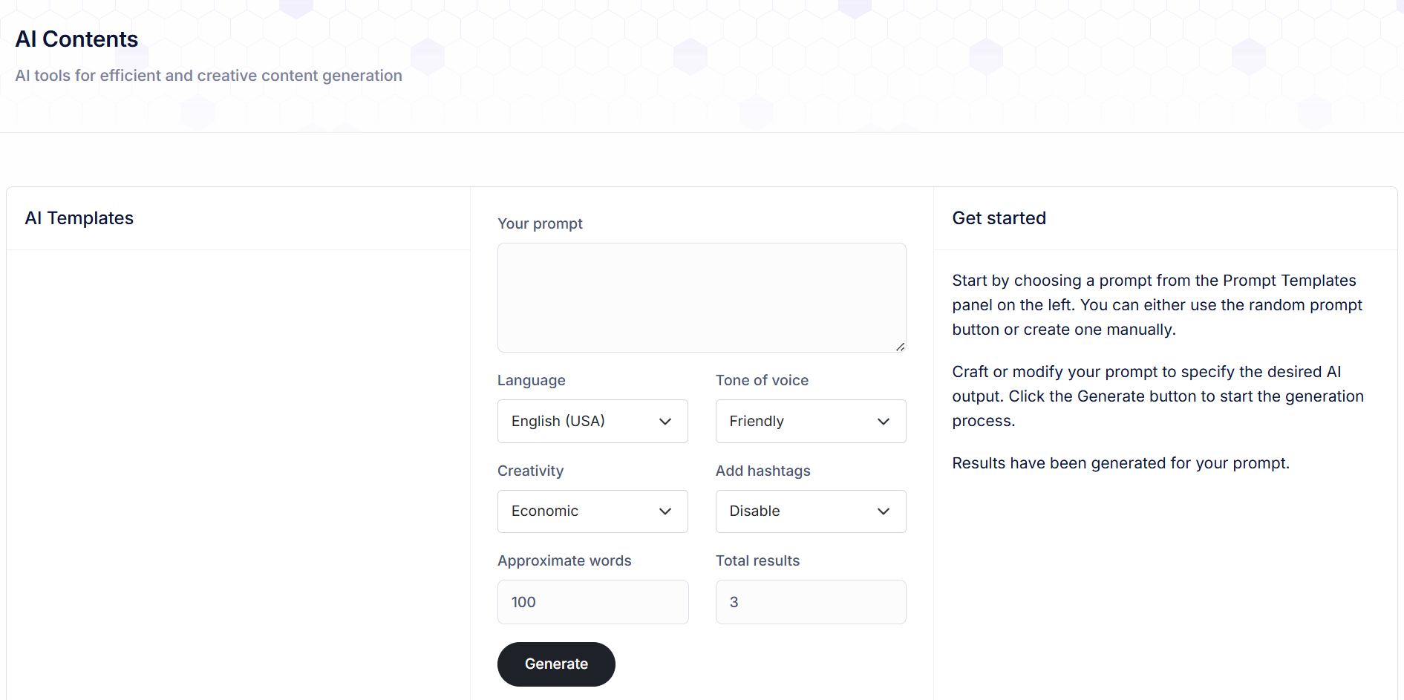Click the AI Contents page title
Image resolution: width=1404 pixels, height=700 pixels.
[76, 39]
